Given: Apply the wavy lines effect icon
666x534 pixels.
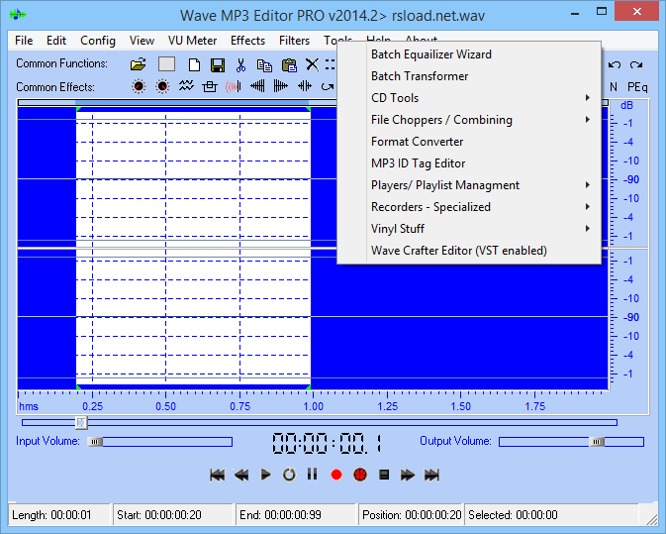Looking at the screenshot, I should 186,85.
